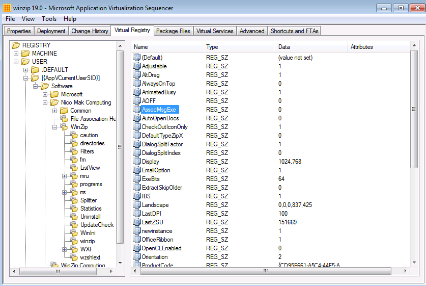Click the caution key folder icon
The height and width of the screenshot is (286, 426).
click(x=74, y=135)
